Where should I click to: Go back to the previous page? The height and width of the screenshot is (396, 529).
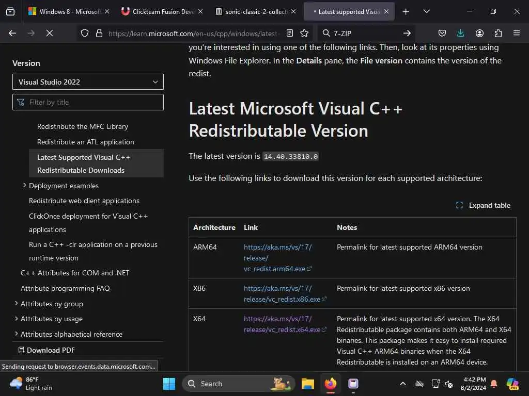click(12, 33)
